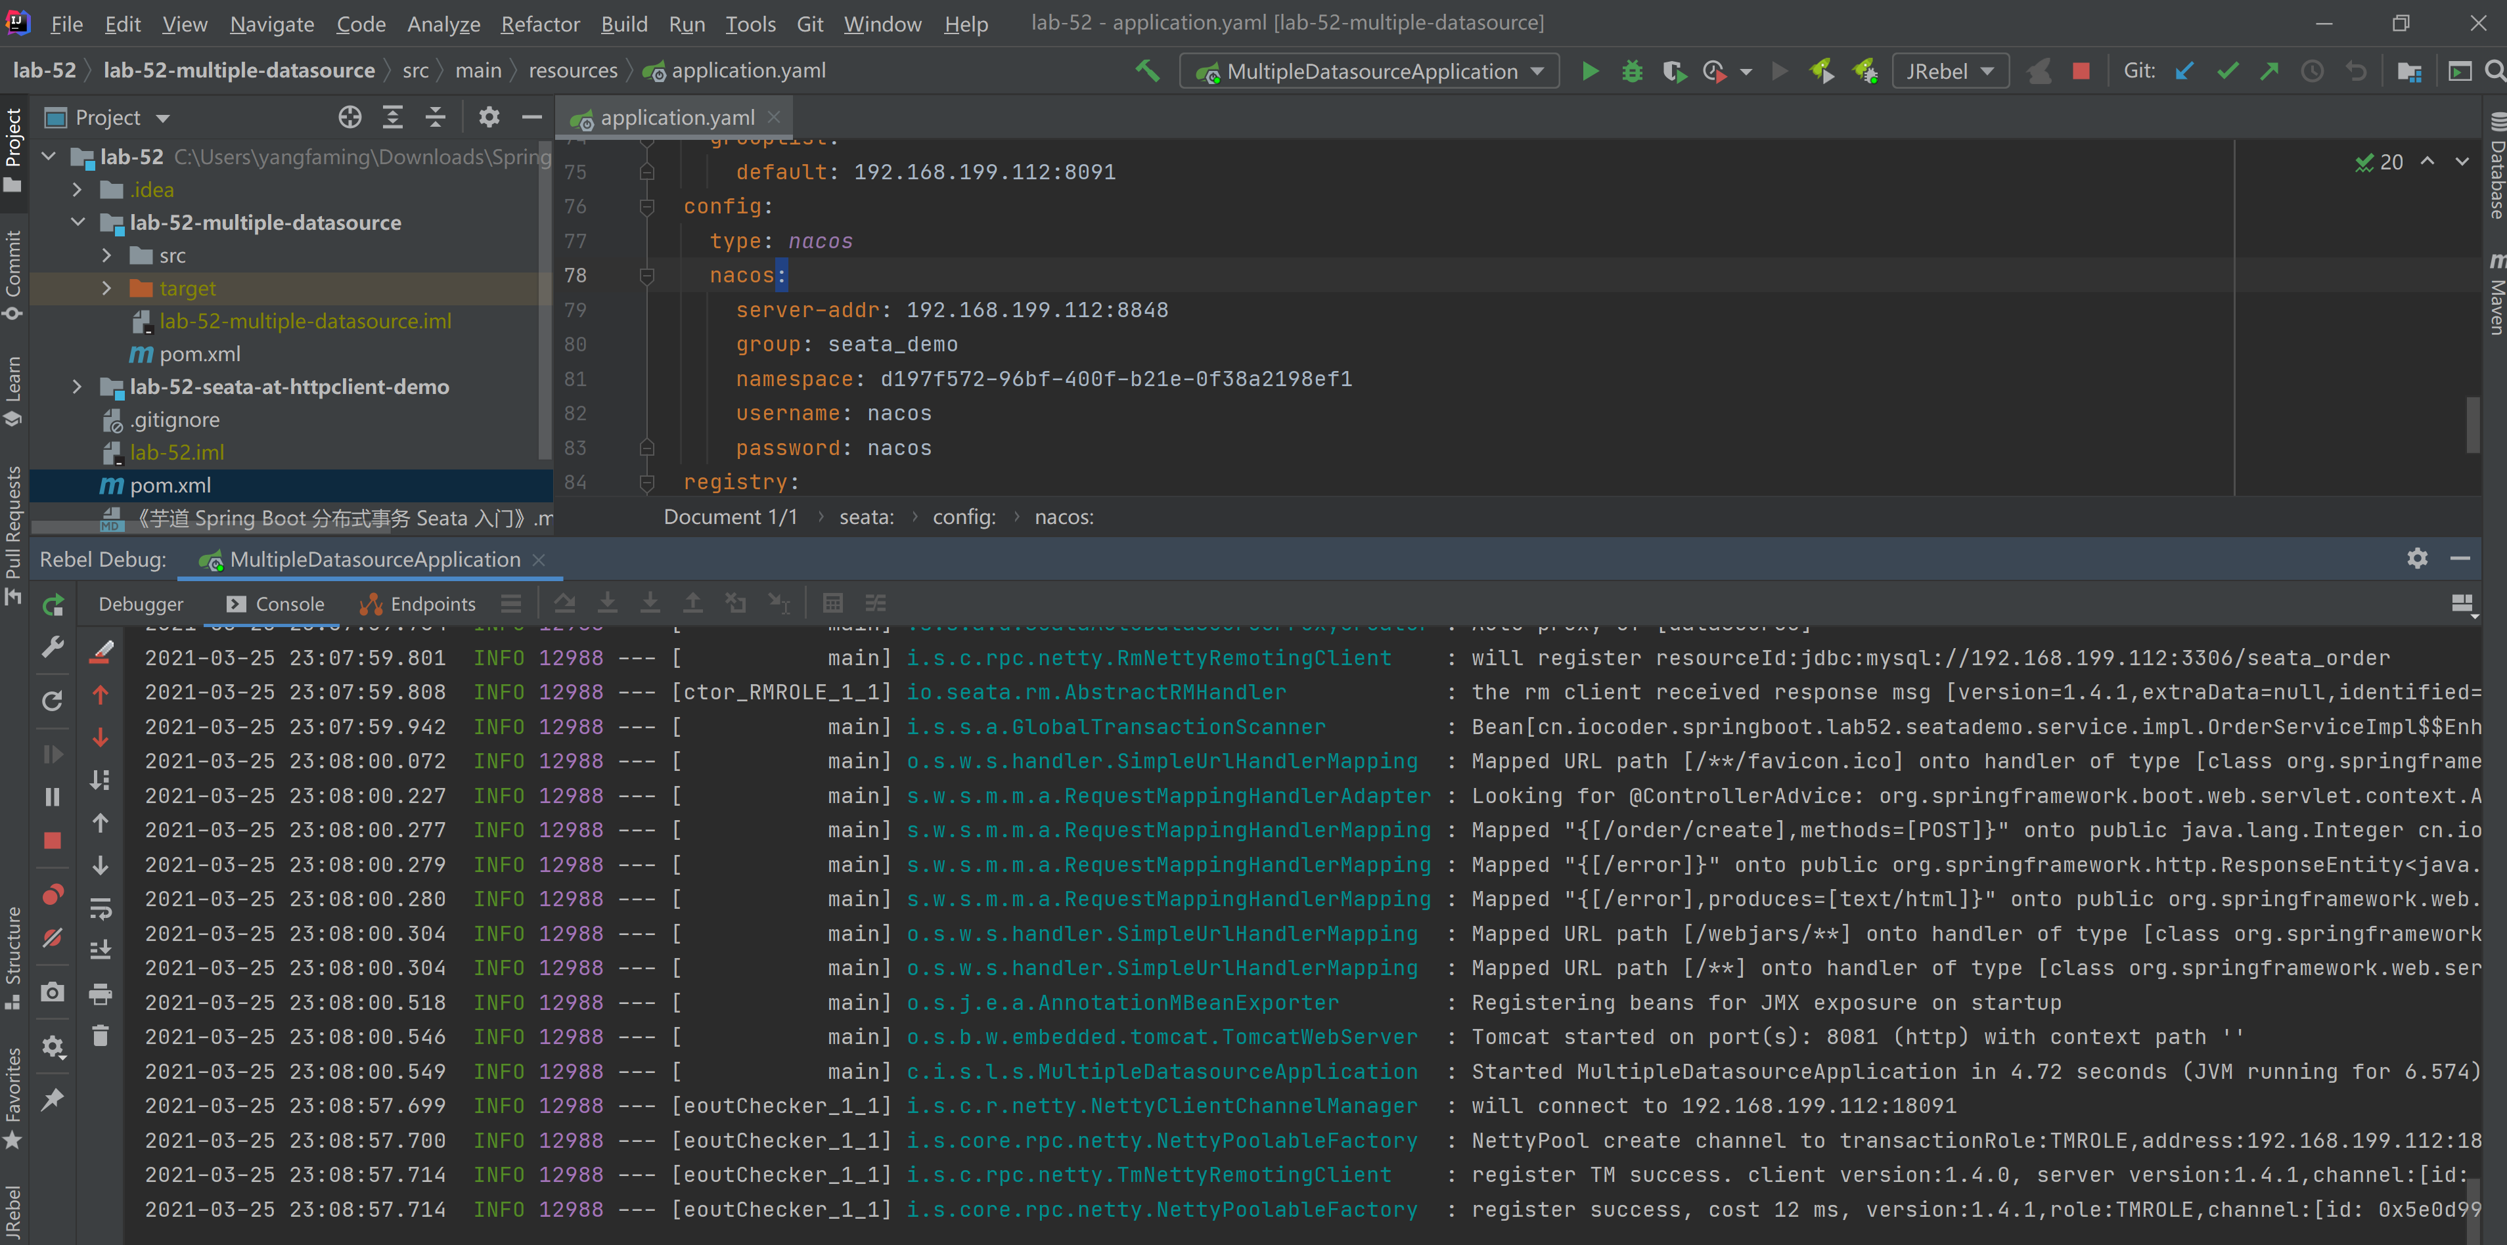
Task: Open the Tools menu
Action: pyautogui.click(x=750, y=24)
